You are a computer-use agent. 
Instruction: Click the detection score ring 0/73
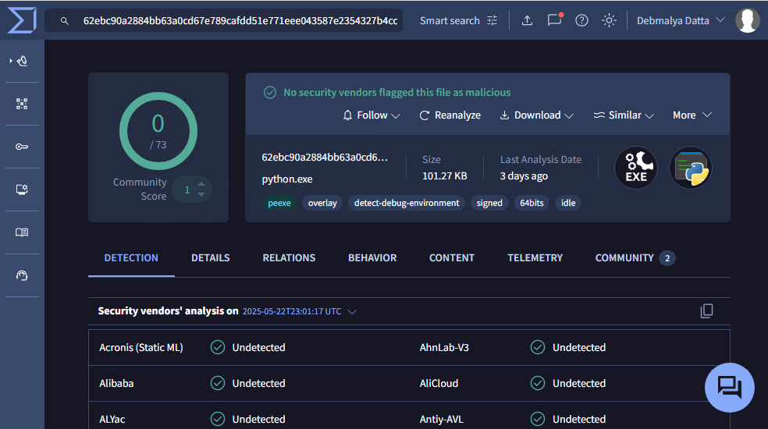click(158, 131)
